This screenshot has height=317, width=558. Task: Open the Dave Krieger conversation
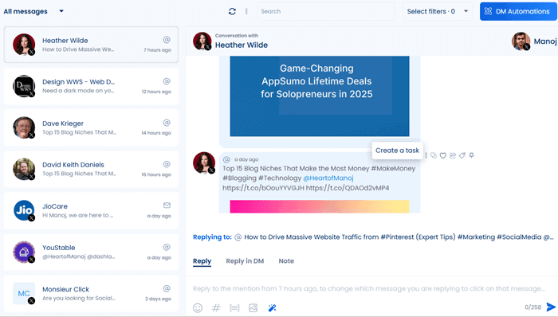pos(91,128)
